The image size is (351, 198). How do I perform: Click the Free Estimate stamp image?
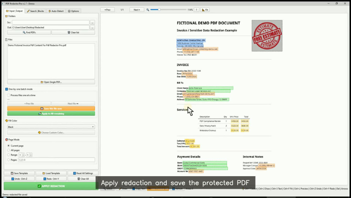point(267,36)
